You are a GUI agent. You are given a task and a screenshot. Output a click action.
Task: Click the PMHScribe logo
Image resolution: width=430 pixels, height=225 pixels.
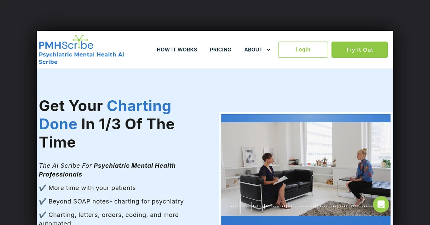(66, 42)
